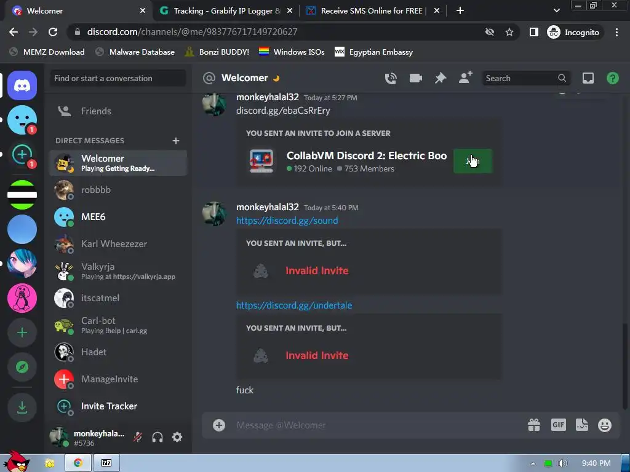The width and height of the screenshot is (630, 472).
Task: Open Malware Database bookmark
Action: pyautogui.click(x=135, y=52)
